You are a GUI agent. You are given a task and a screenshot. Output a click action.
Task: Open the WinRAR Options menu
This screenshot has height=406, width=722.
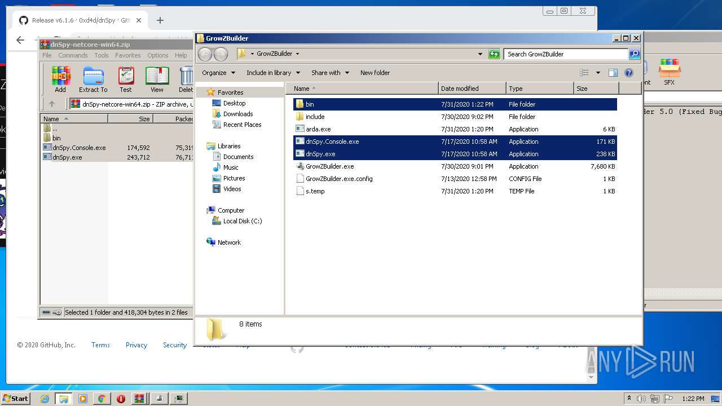click(x=158, y=55)
